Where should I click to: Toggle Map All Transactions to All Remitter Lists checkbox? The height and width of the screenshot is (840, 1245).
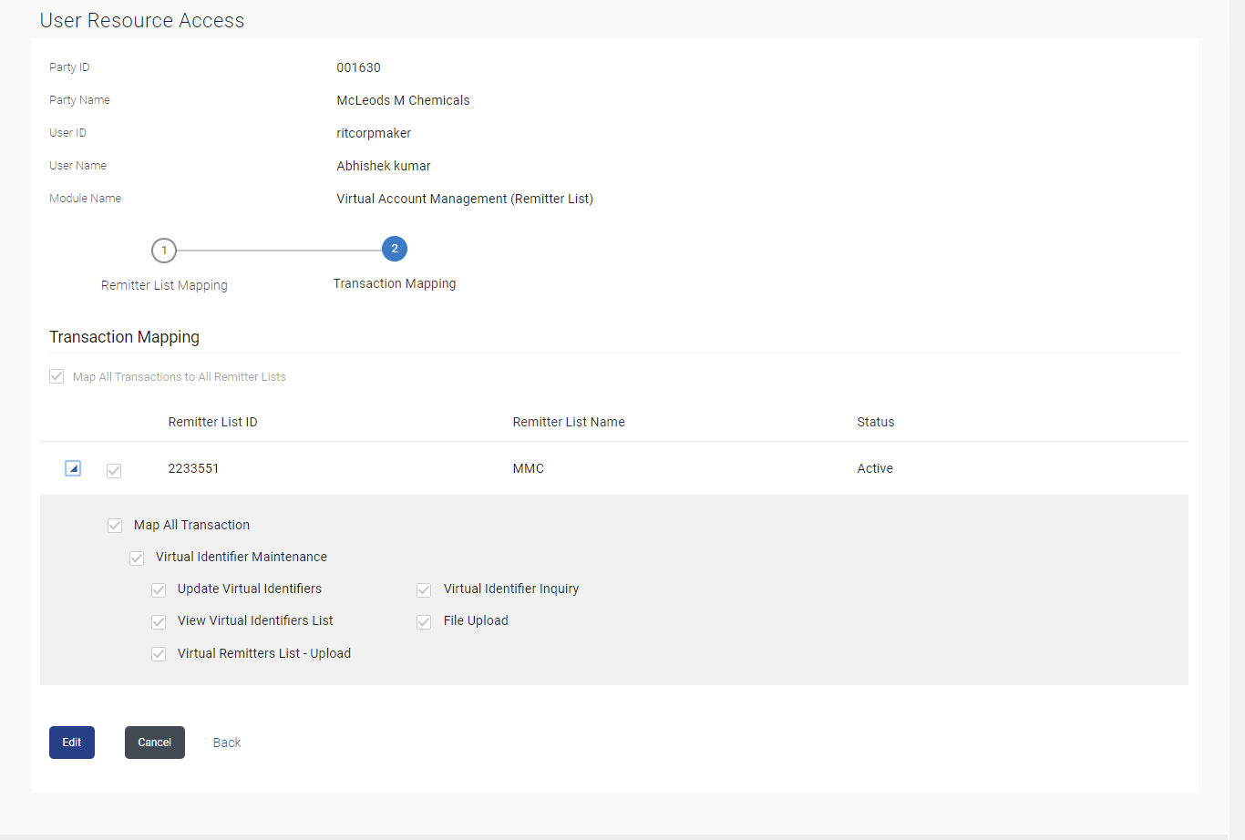click(x=57, y=376)
